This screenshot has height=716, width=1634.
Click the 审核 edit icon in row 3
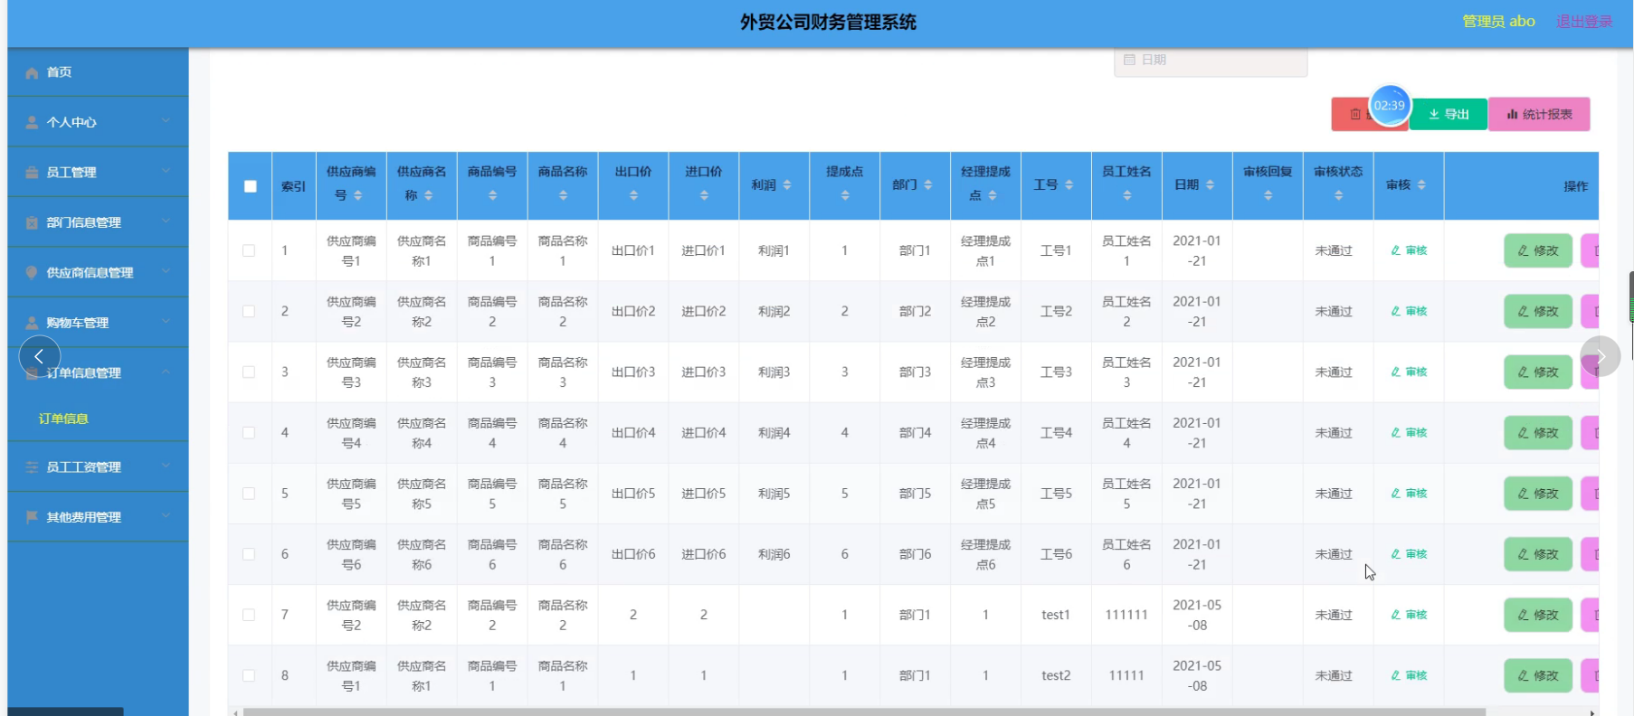[x=1396, y=372]
